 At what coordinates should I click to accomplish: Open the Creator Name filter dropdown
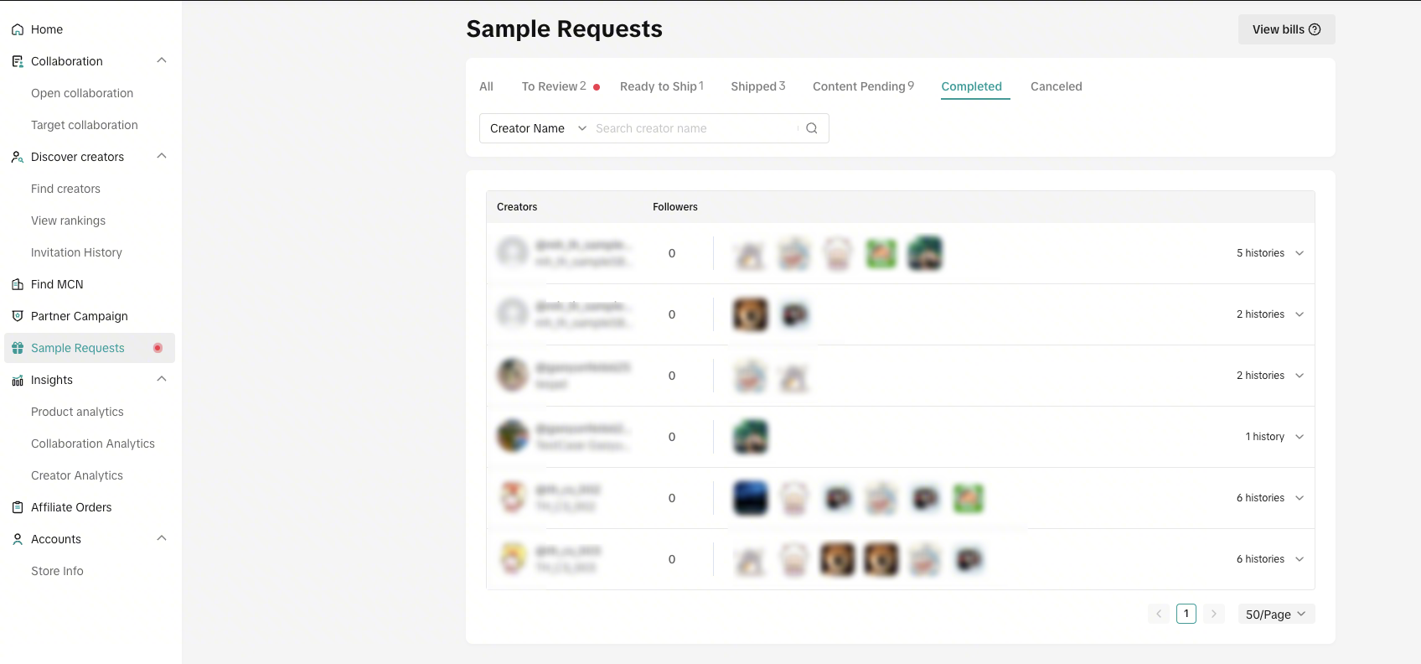click(x=538, y=128)
